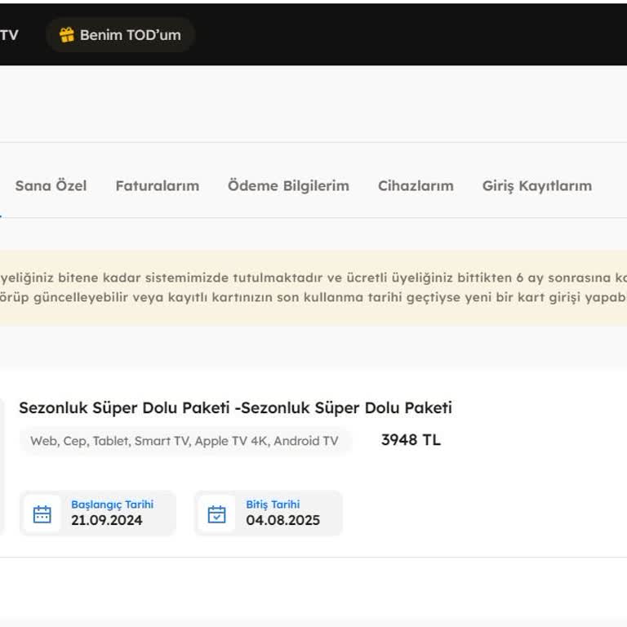The image size is (627, 627).
Task: Open the Faturalarım tab
Action: tap(157, 185)
